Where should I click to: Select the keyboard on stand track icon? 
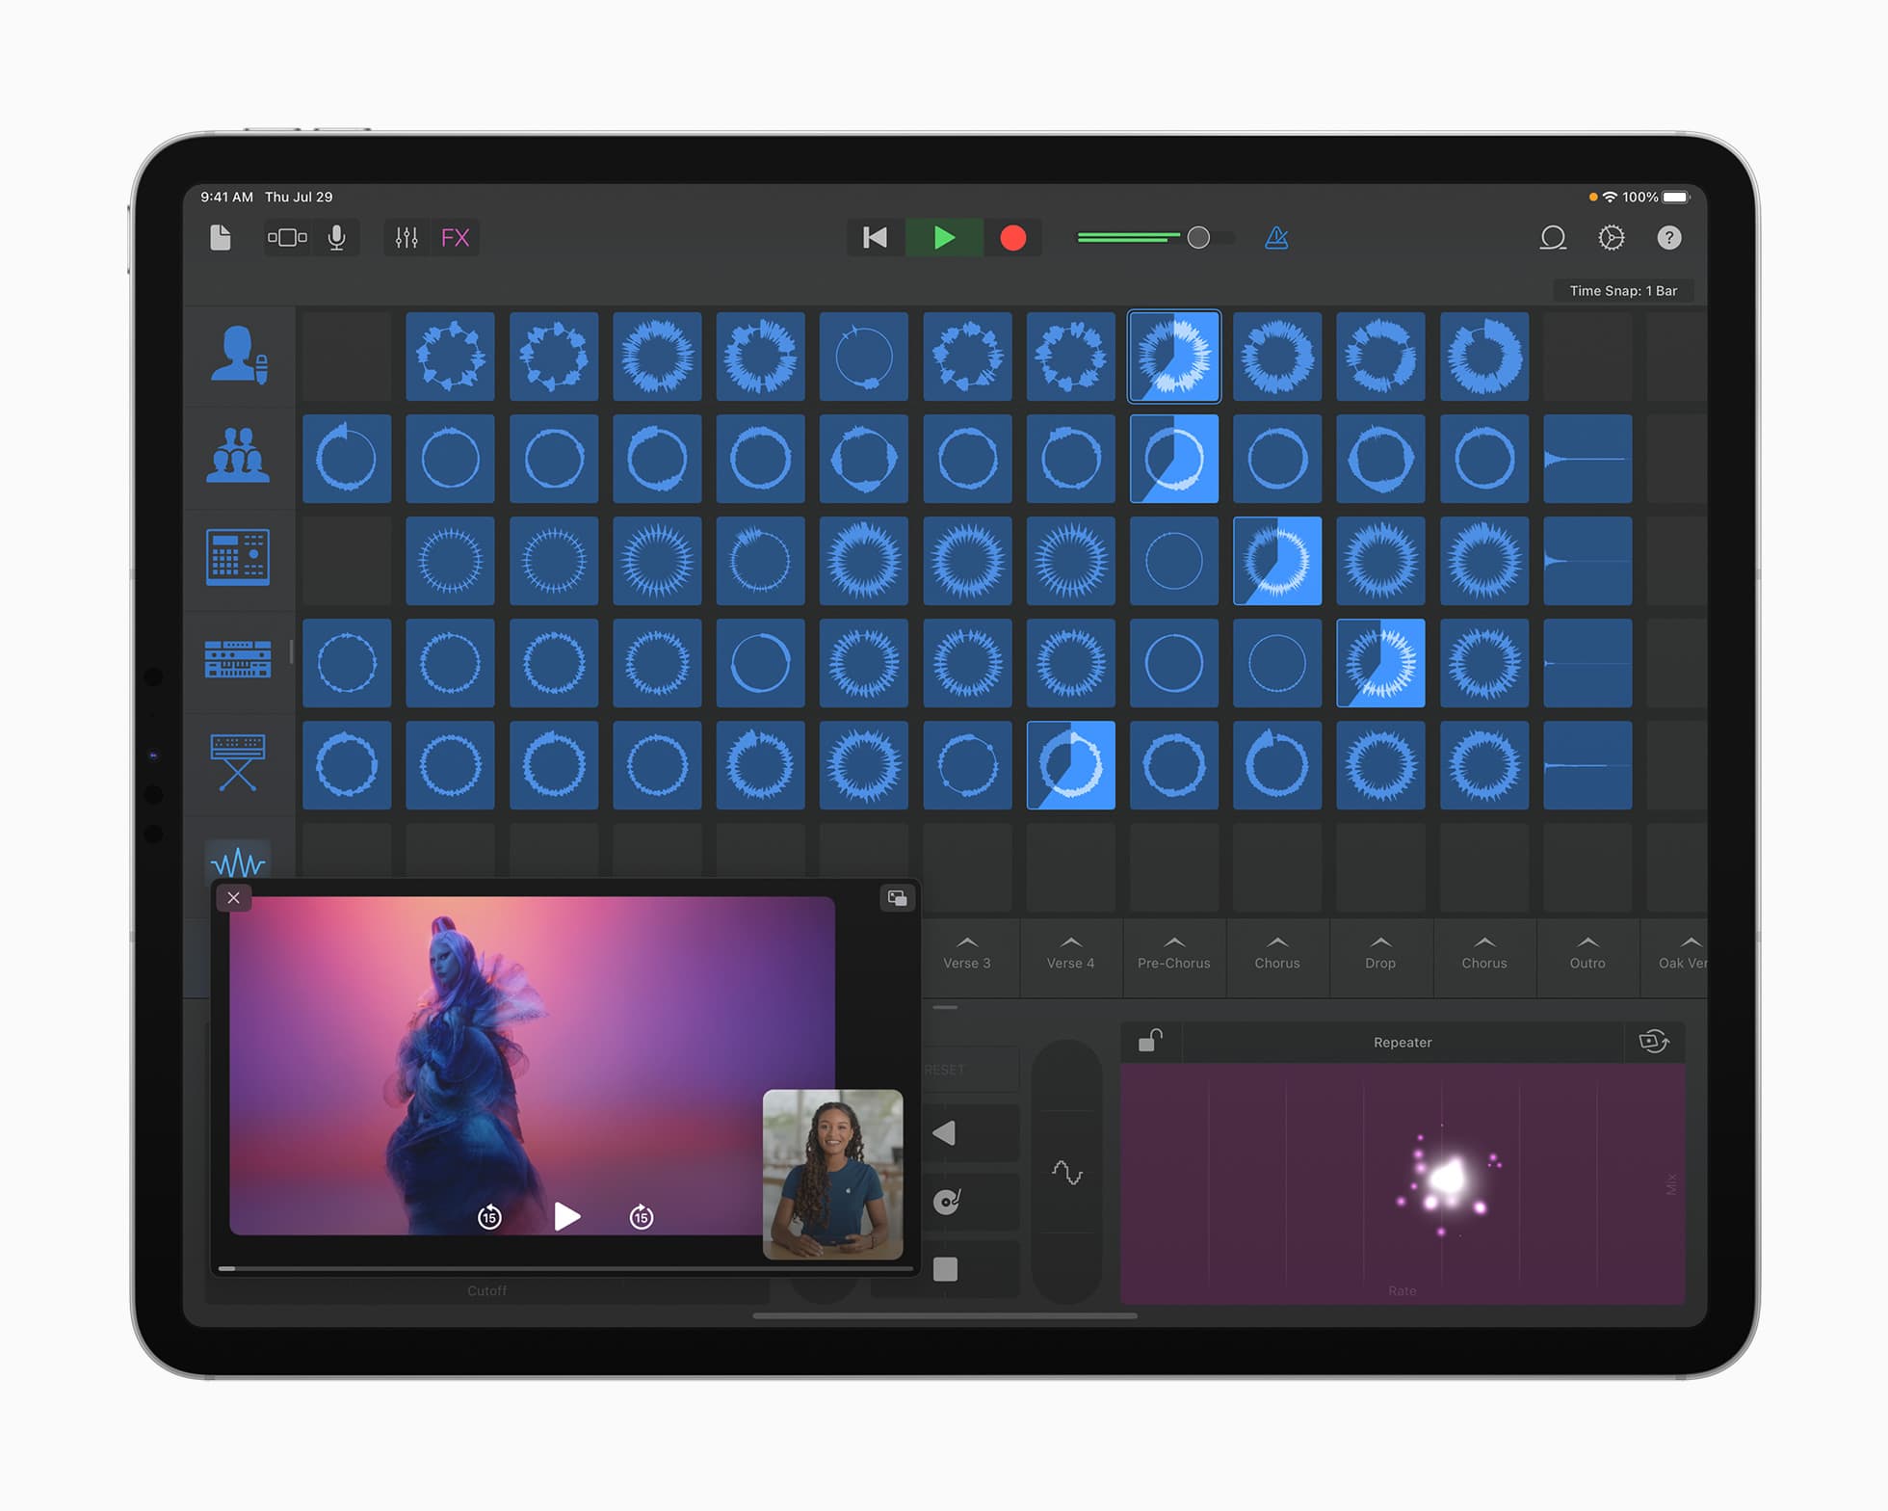pyautogui.click(x=238, y=762)
